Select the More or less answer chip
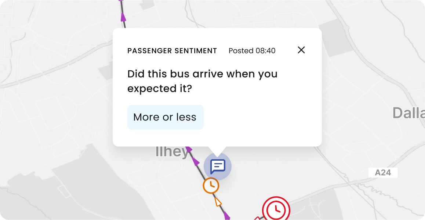 [165, 117]
